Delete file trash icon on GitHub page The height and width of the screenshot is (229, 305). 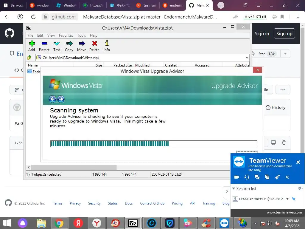[284, 143]
